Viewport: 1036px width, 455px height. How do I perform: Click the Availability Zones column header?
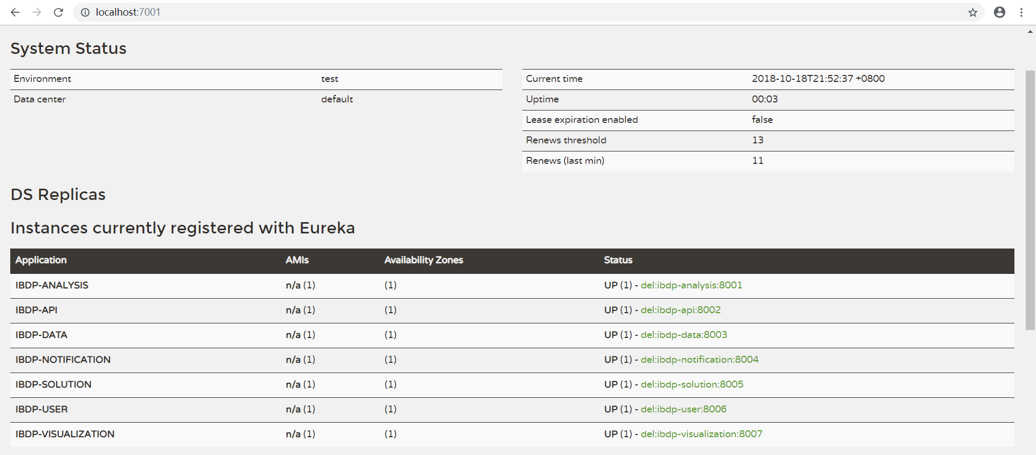pyautogui.click(x=424, y=260)
